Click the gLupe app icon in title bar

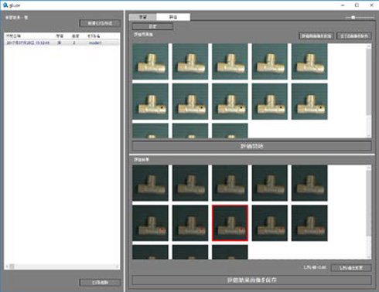[5, 5]
